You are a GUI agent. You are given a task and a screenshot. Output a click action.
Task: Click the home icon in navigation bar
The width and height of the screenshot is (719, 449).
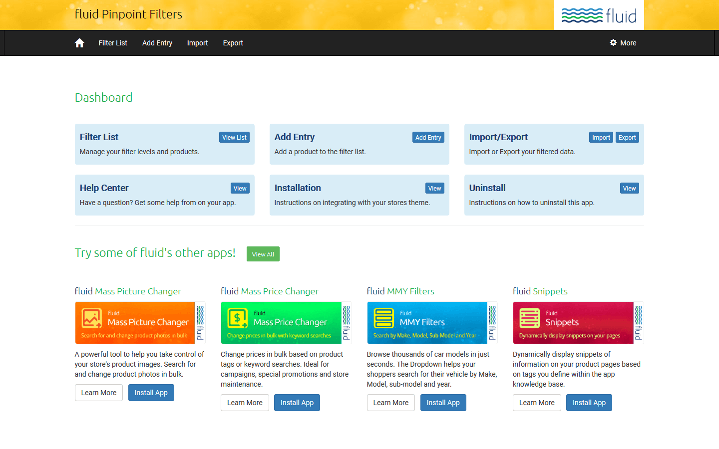[79, 43]
